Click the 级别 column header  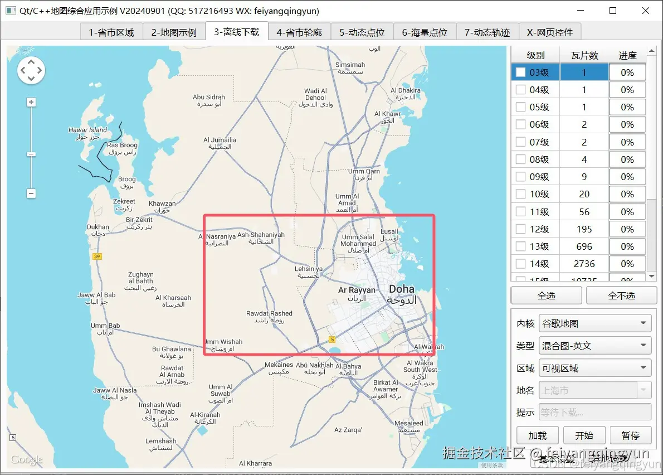coord(536,55)
